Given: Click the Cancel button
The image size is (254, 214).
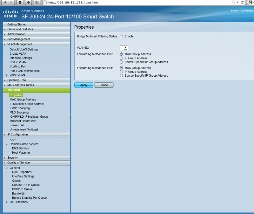Looking at the screenshot, I should coord(104,85).
